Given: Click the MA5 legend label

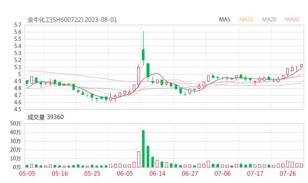Looking at the screenshot, I should (x=224, y=20).
